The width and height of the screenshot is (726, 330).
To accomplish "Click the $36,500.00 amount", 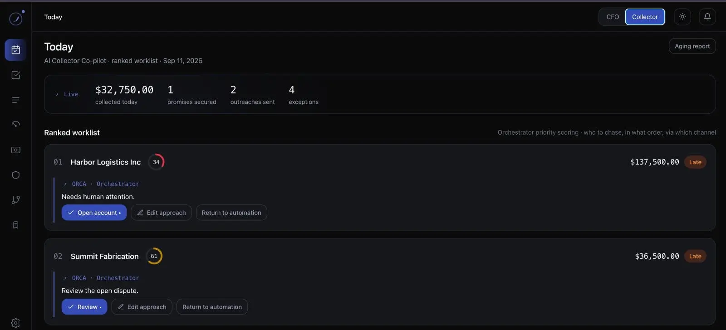I will click(x=657, y=257).
